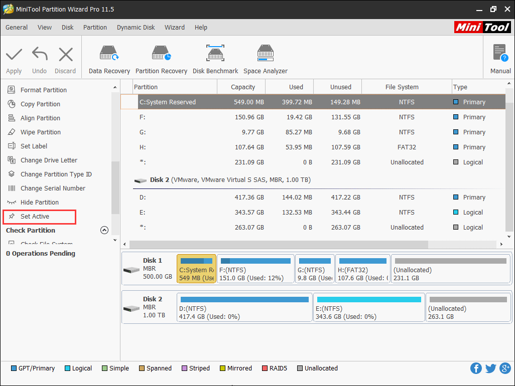Sort by the Capacity column header
The width and height of the screenshot is (515, 386).
pos(241,87)
